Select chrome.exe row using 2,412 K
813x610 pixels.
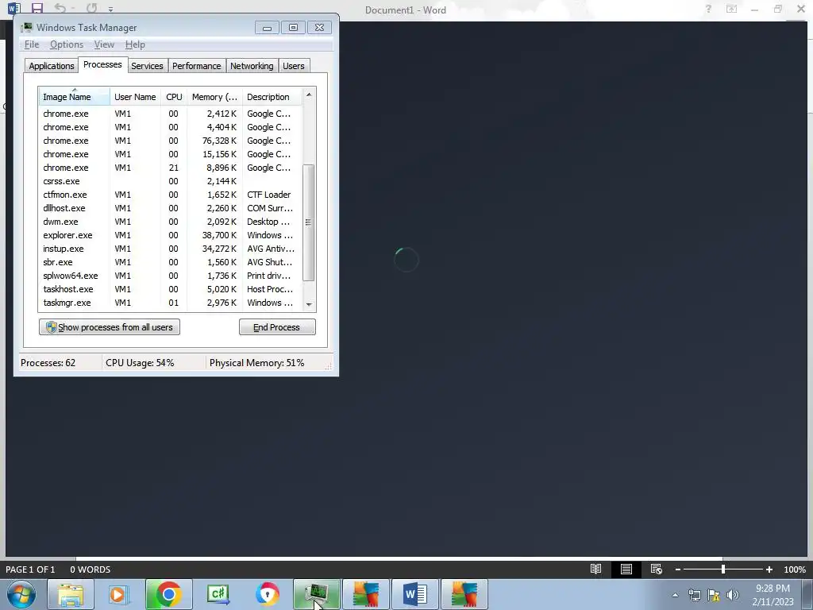pos(170,114)
